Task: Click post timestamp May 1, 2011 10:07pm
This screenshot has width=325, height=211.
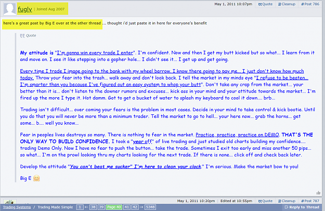Action: [233, 4]
